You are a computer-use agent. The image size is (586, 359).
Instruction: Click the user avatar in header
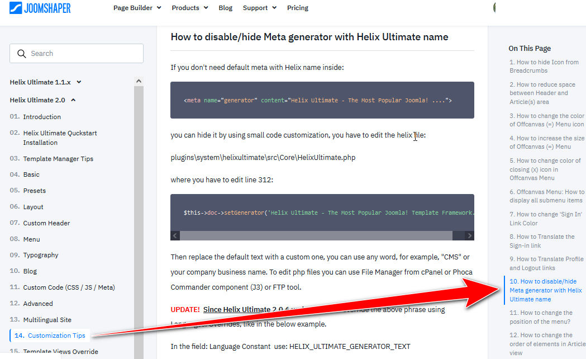click(x=494, y=7)
